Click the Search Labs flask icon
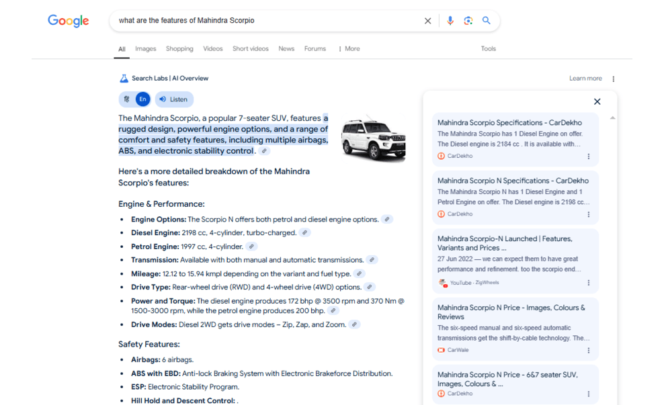The height and width of the screenshot is (405, 664). tap(124, 79)
